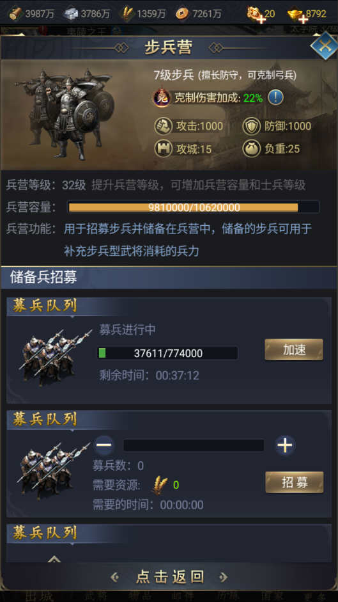This screenshot has height=602, width=338.
Task: Click the recruit amount slider bar
Action: 194,445
